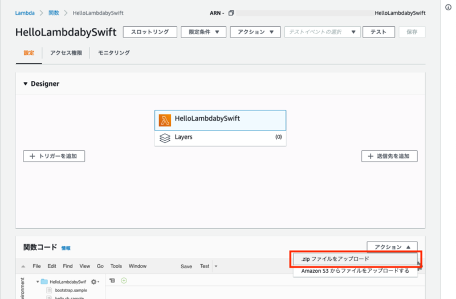Click Save in the editor toolbar

(186, 267)
